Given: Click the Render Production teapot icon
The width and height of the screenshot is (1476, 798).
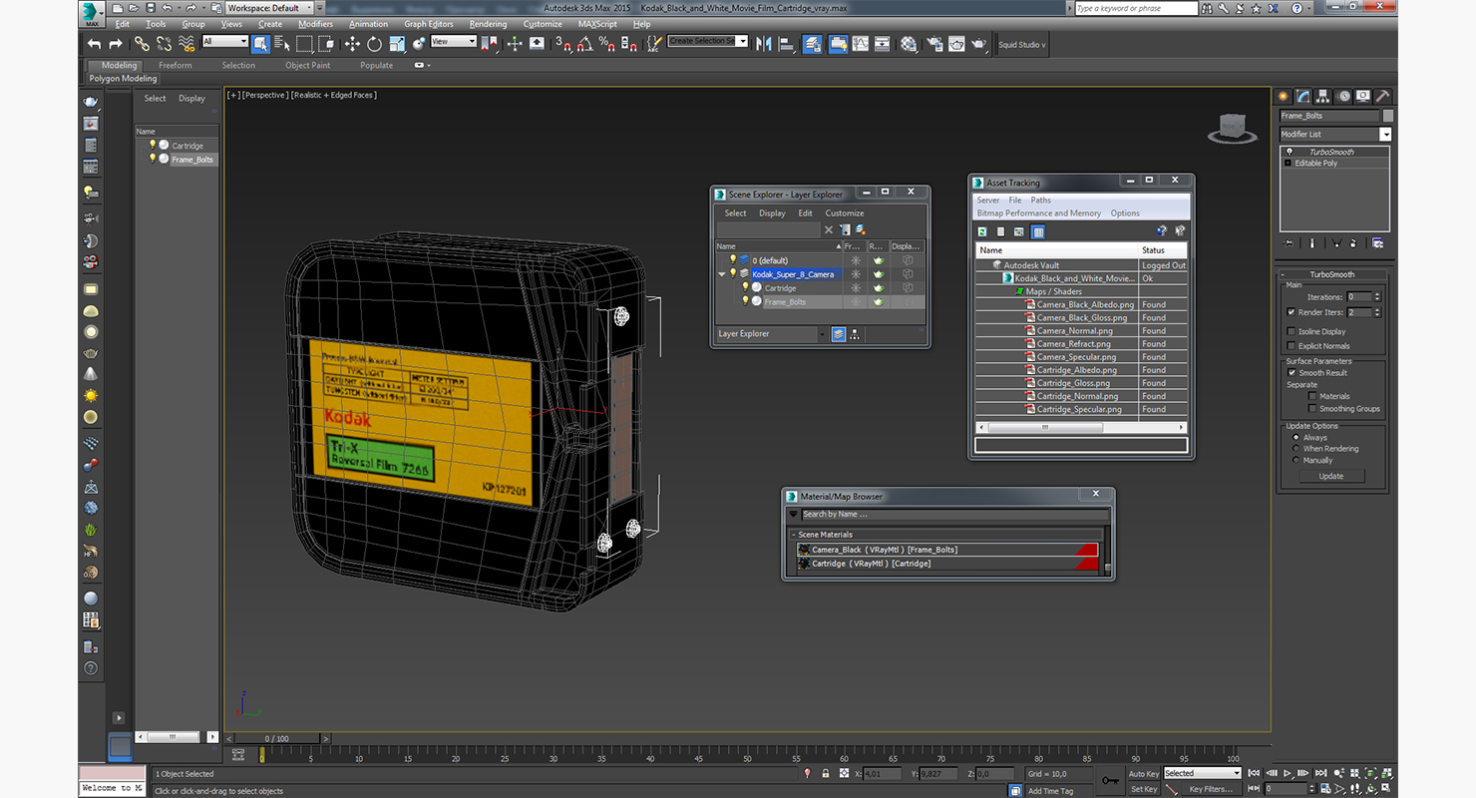Looking at the screenshot, I should point(979,44).
